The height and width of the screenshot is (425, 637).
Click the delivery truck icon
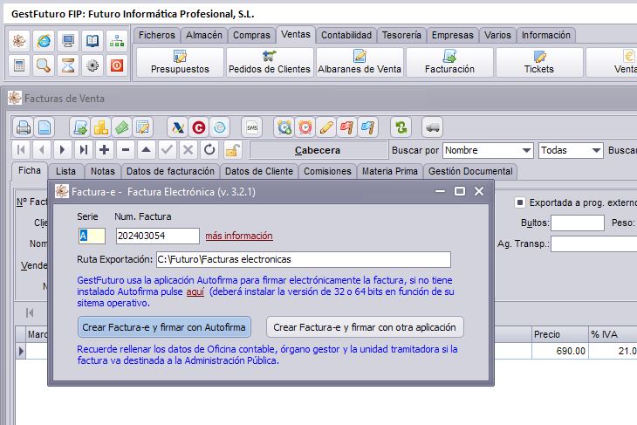432,127
